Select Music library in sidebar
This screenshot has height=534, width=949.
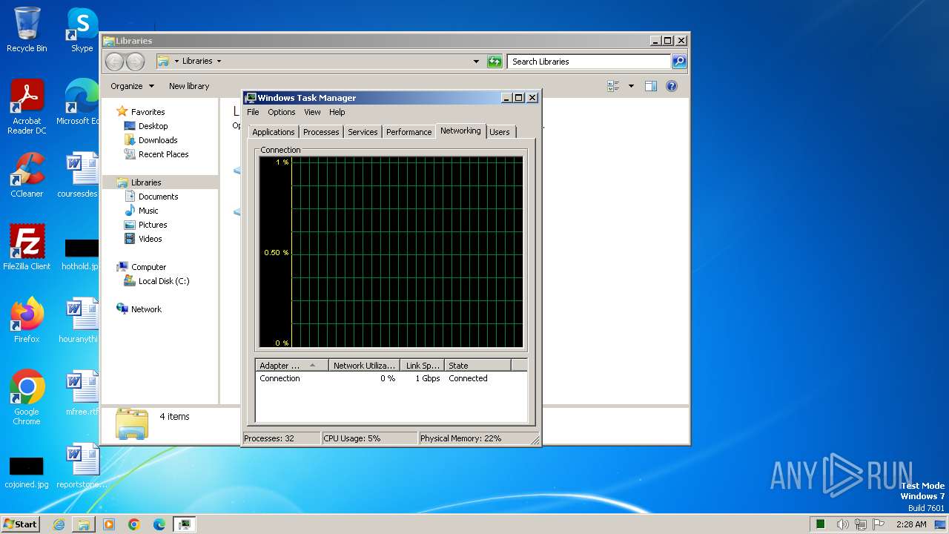[x=148, y=211]
